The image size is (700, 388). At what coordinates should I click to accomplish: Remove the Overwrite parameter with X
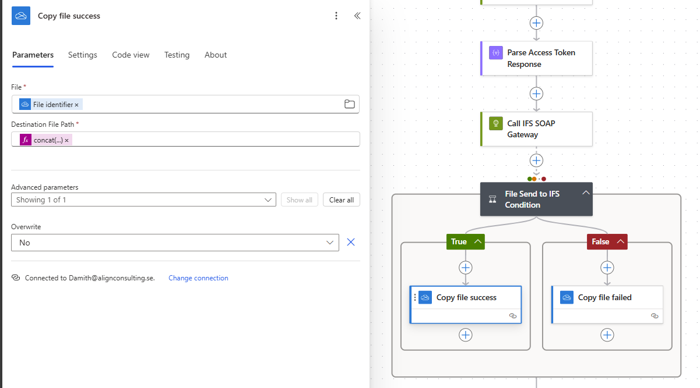351,243
